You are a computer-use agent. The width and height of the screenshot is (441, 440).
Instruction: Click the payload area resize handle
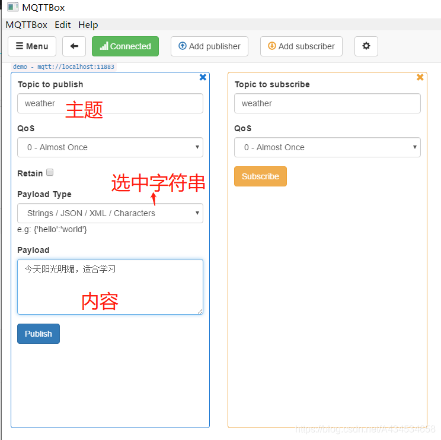[x=200, y=311]
